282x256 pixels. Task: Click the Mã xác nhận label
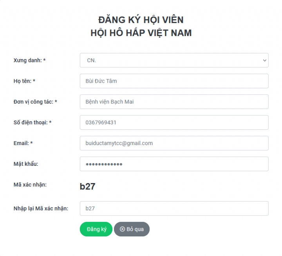[30, 184]
